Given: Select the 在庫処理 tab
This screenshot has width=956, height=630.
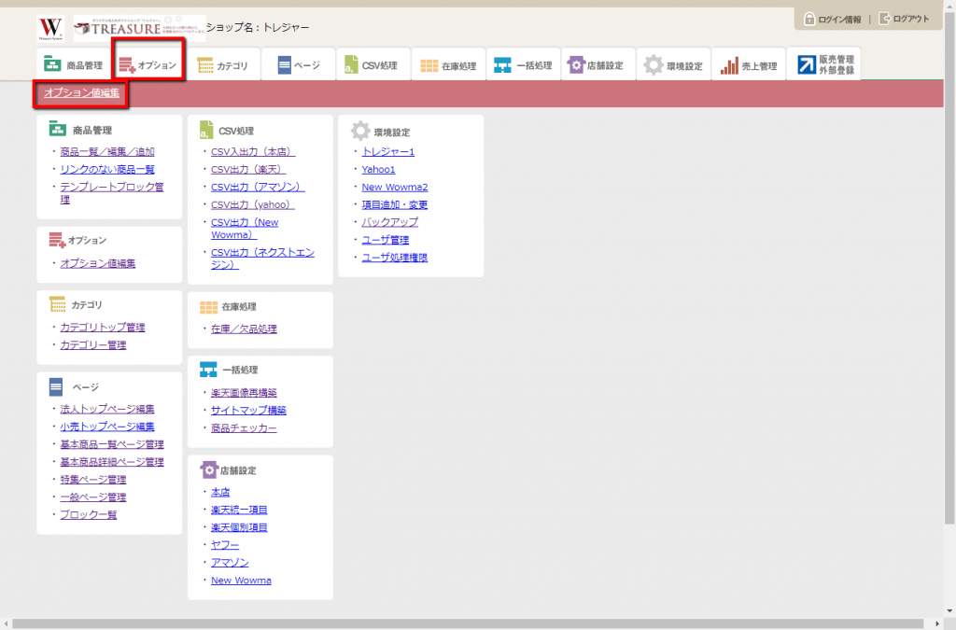Looking at the screenshot, I should pos(448,65).
